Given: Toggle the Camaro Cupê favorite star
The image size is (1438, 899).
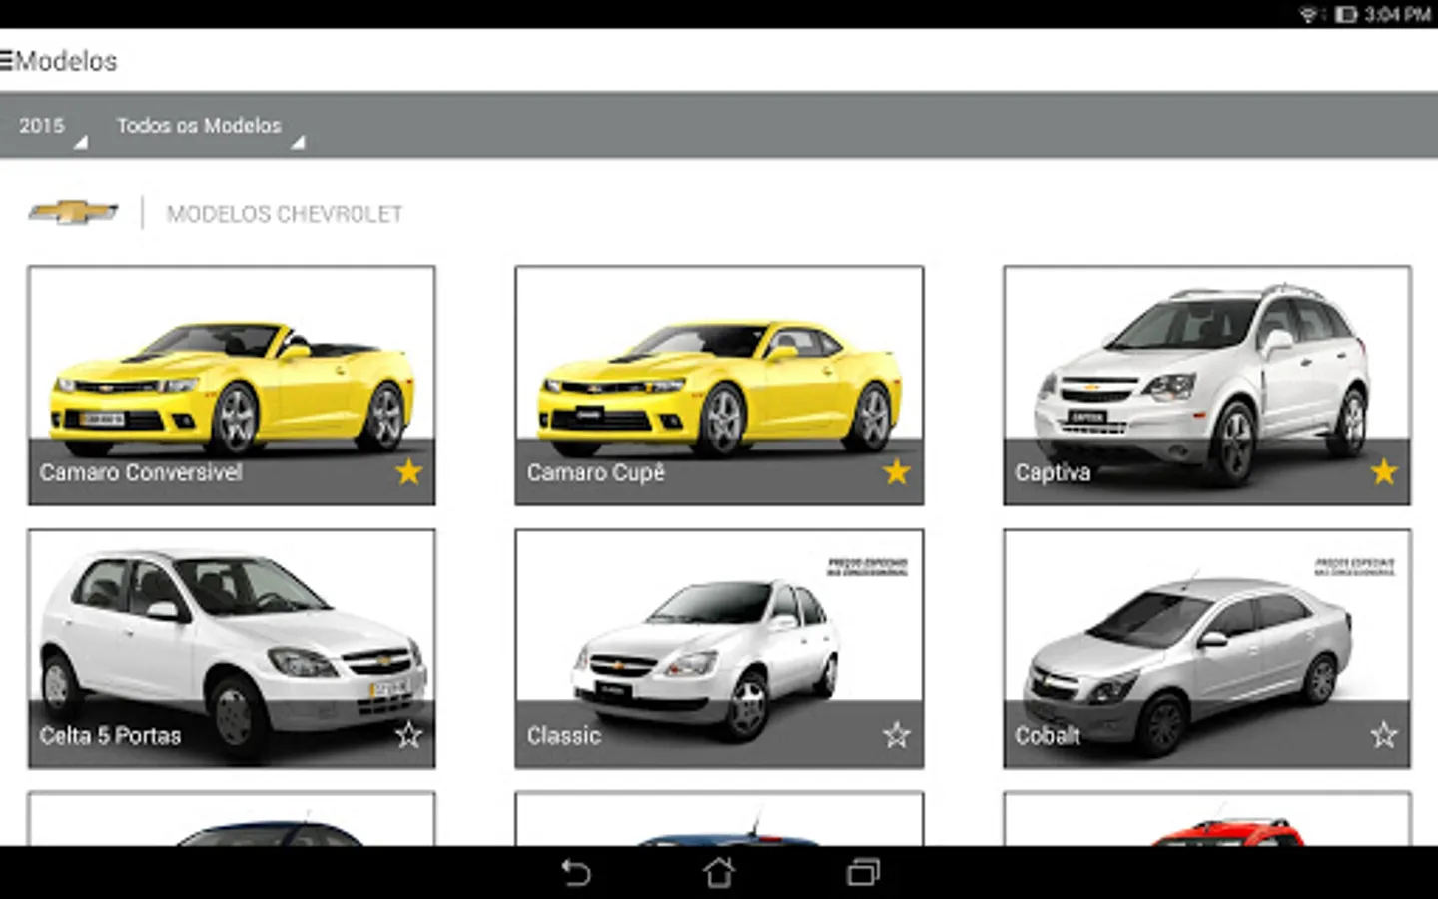Looking at the screenshot, I should [x=896, y=471].
